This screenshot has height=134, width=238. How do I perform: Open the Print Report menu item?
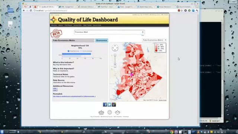pos(68,25)
